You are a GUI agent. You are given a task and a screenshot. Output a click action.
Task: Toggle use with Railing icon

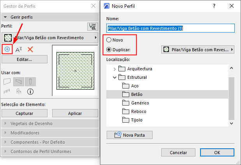click(7, 92)
